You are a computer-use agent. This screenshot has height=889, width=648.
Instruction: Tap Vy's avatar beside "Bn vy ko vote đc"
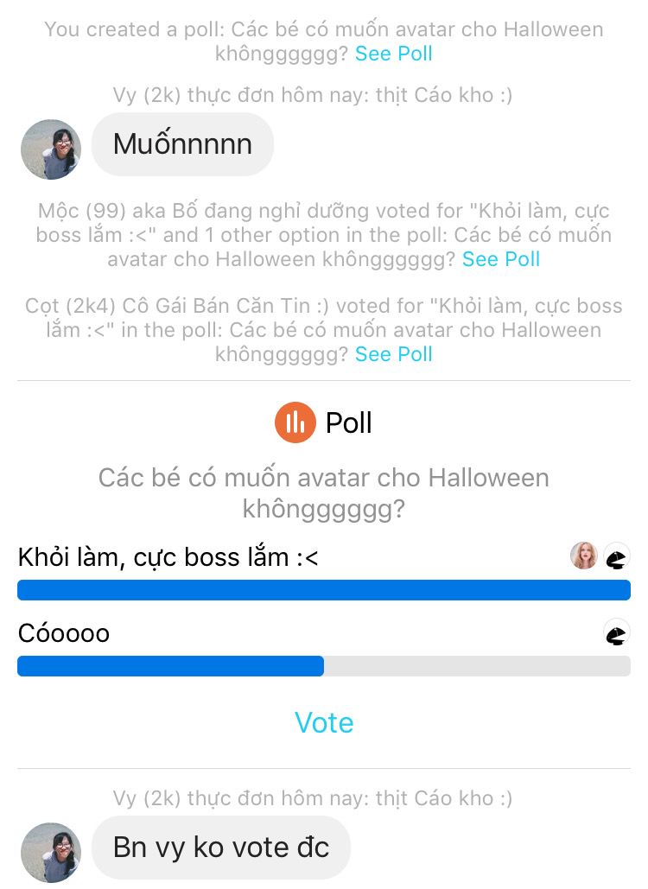pyautogui.click(x=51, y=853)
